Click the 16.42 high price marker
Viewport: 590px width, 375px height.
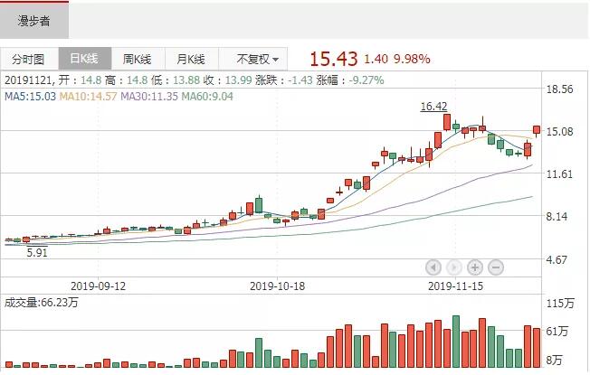(433, 107)
